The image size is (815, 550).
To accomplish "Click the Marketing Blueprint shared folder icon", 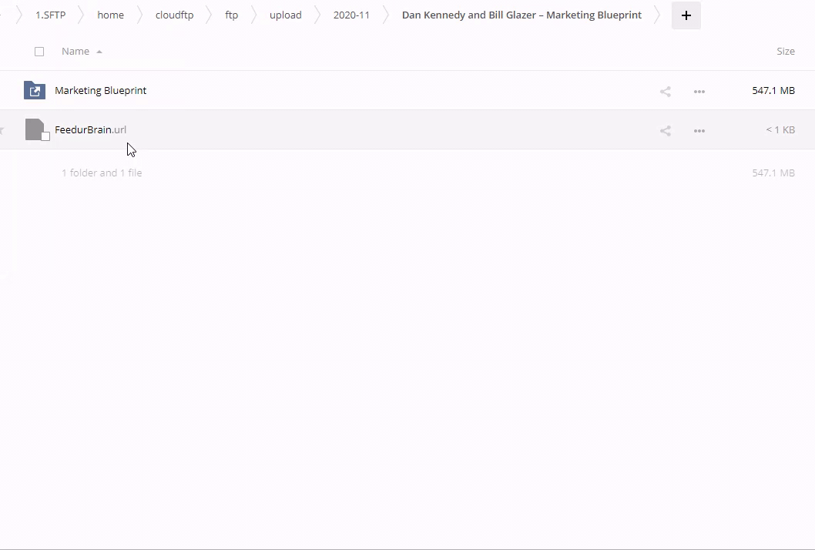I will [x=34, y=90].
